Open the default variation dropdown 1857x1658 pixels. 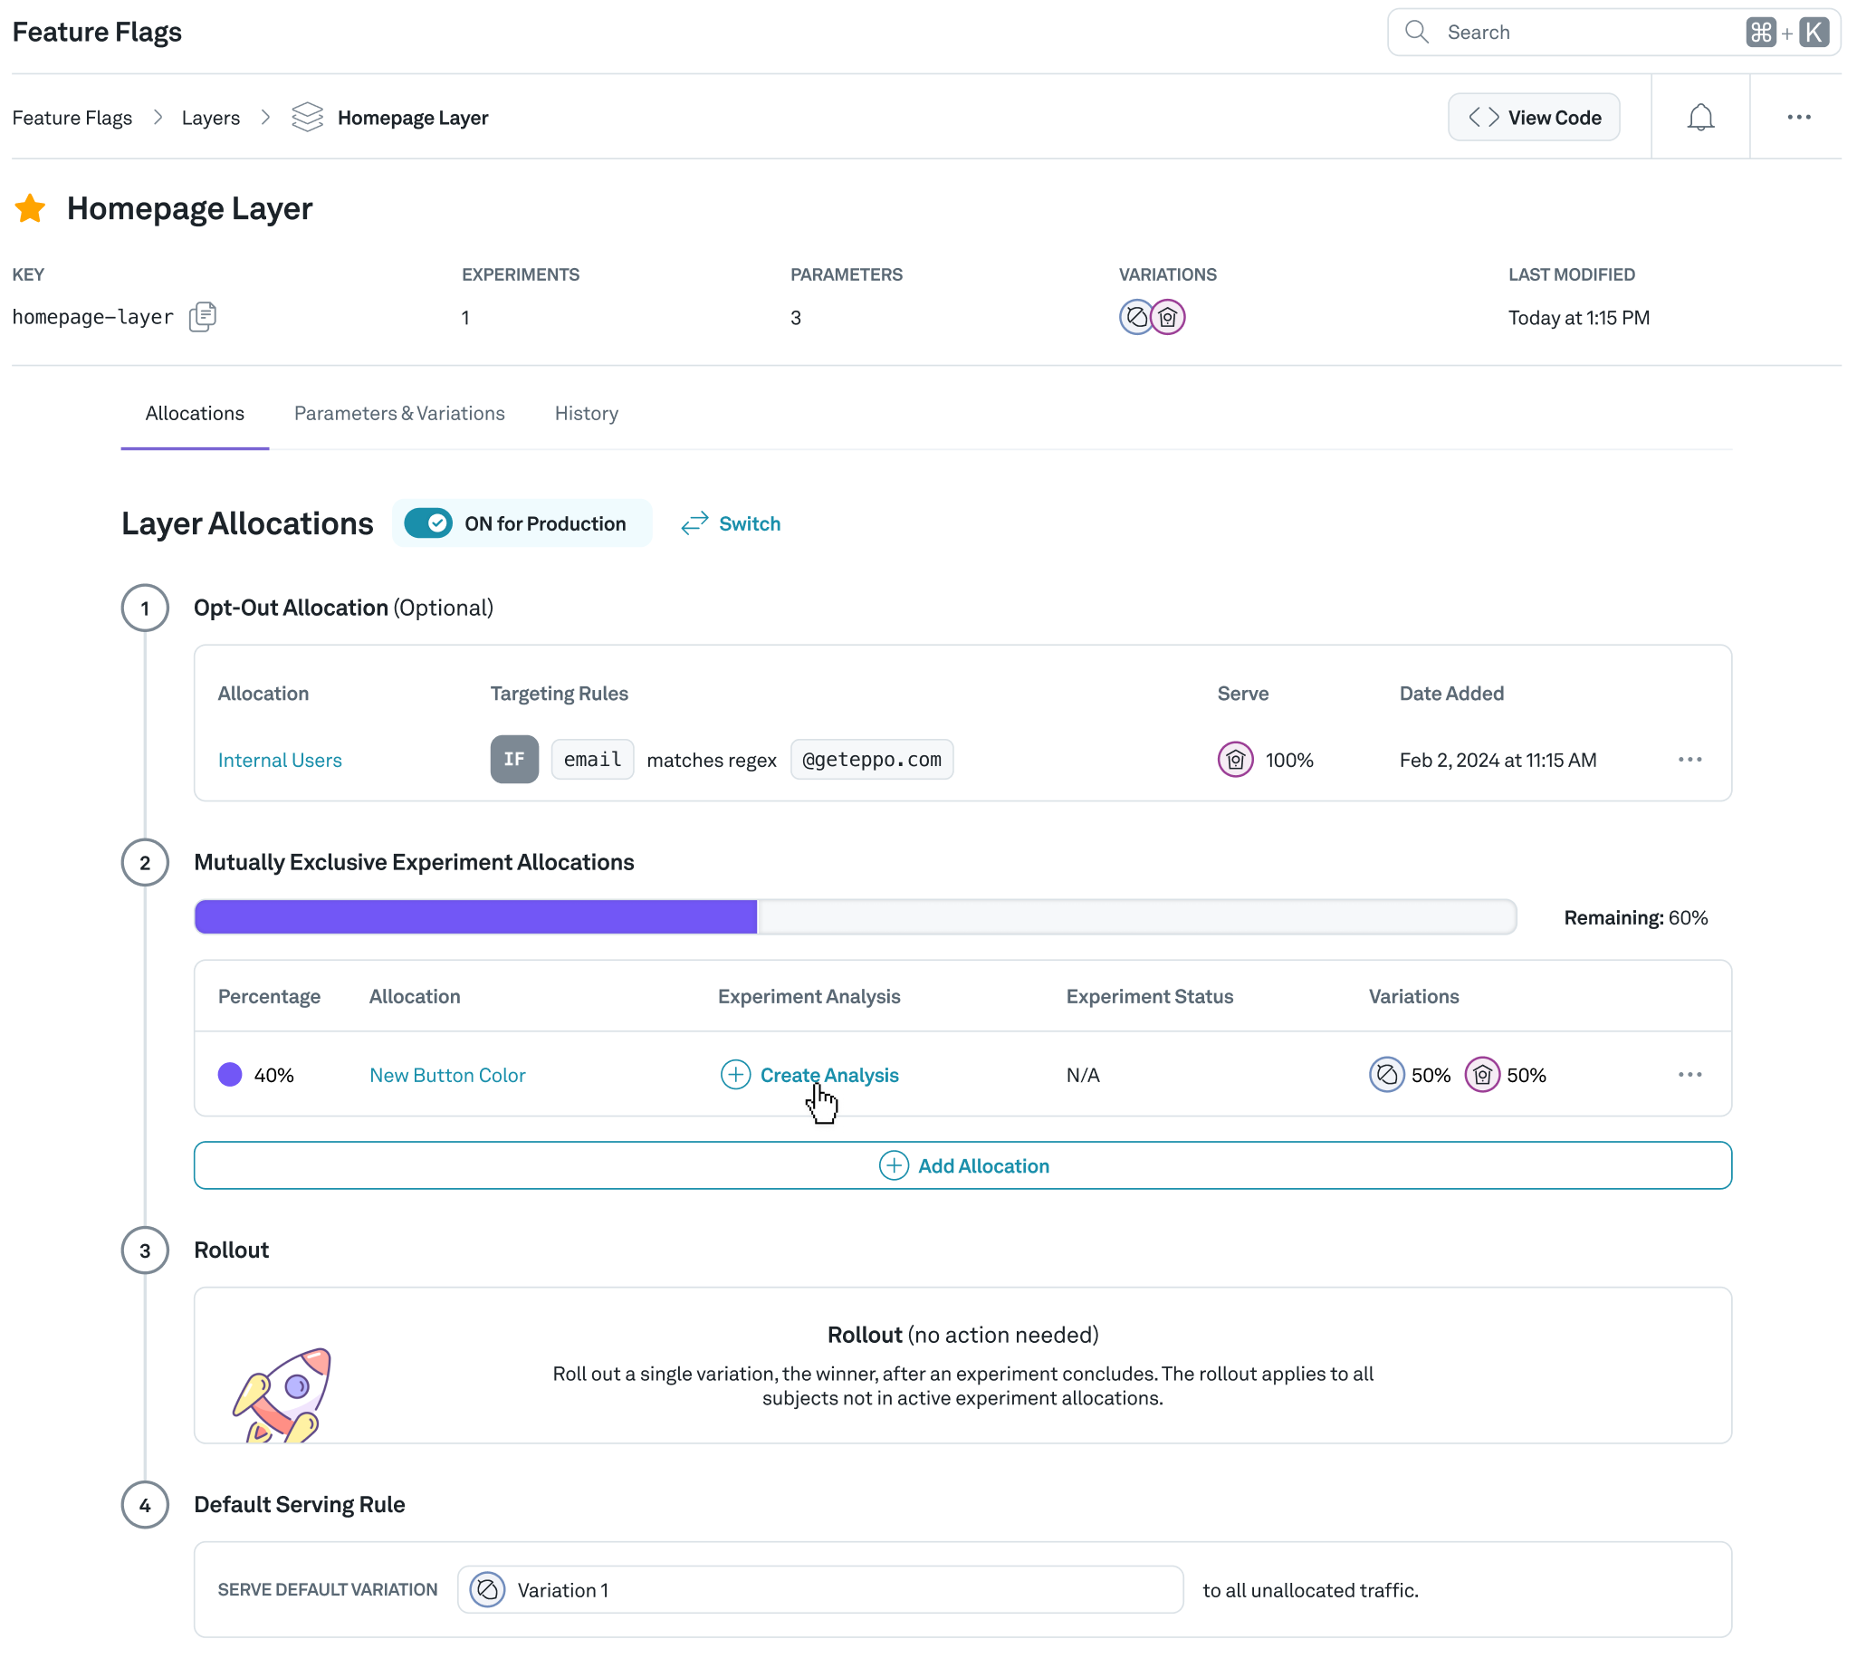coord(819,1590)
